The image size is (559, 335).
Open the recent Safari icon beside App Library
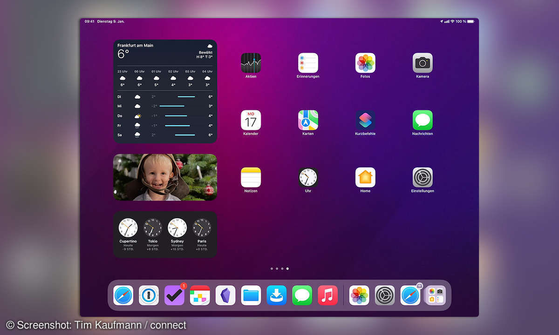410,295
